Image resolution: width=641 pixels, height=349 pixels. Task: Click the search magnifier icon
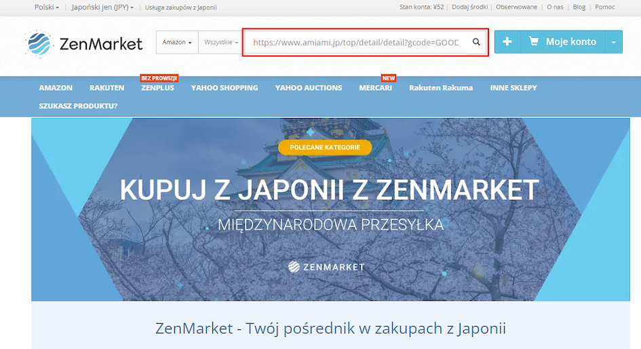476,42
